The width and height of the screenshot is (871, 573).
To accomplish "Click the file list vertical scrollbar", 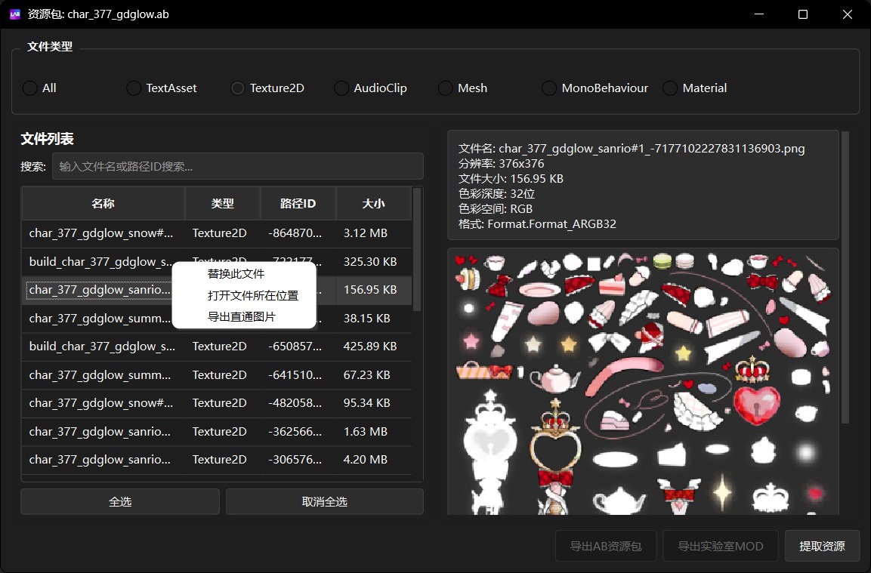I will 418,249.
